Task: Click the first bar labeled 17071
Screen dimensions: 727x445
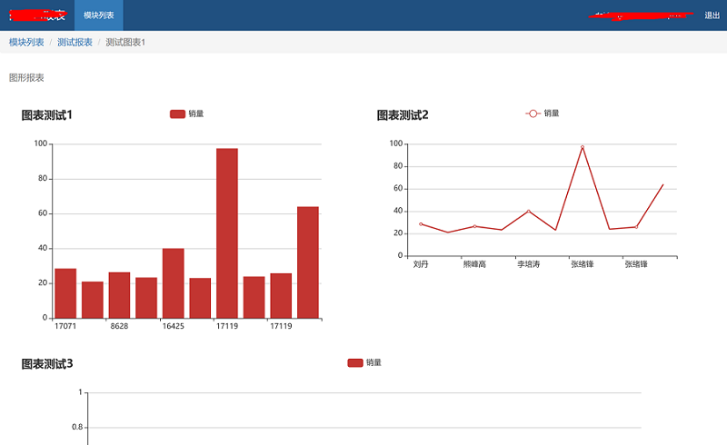Action: point(65,293)
